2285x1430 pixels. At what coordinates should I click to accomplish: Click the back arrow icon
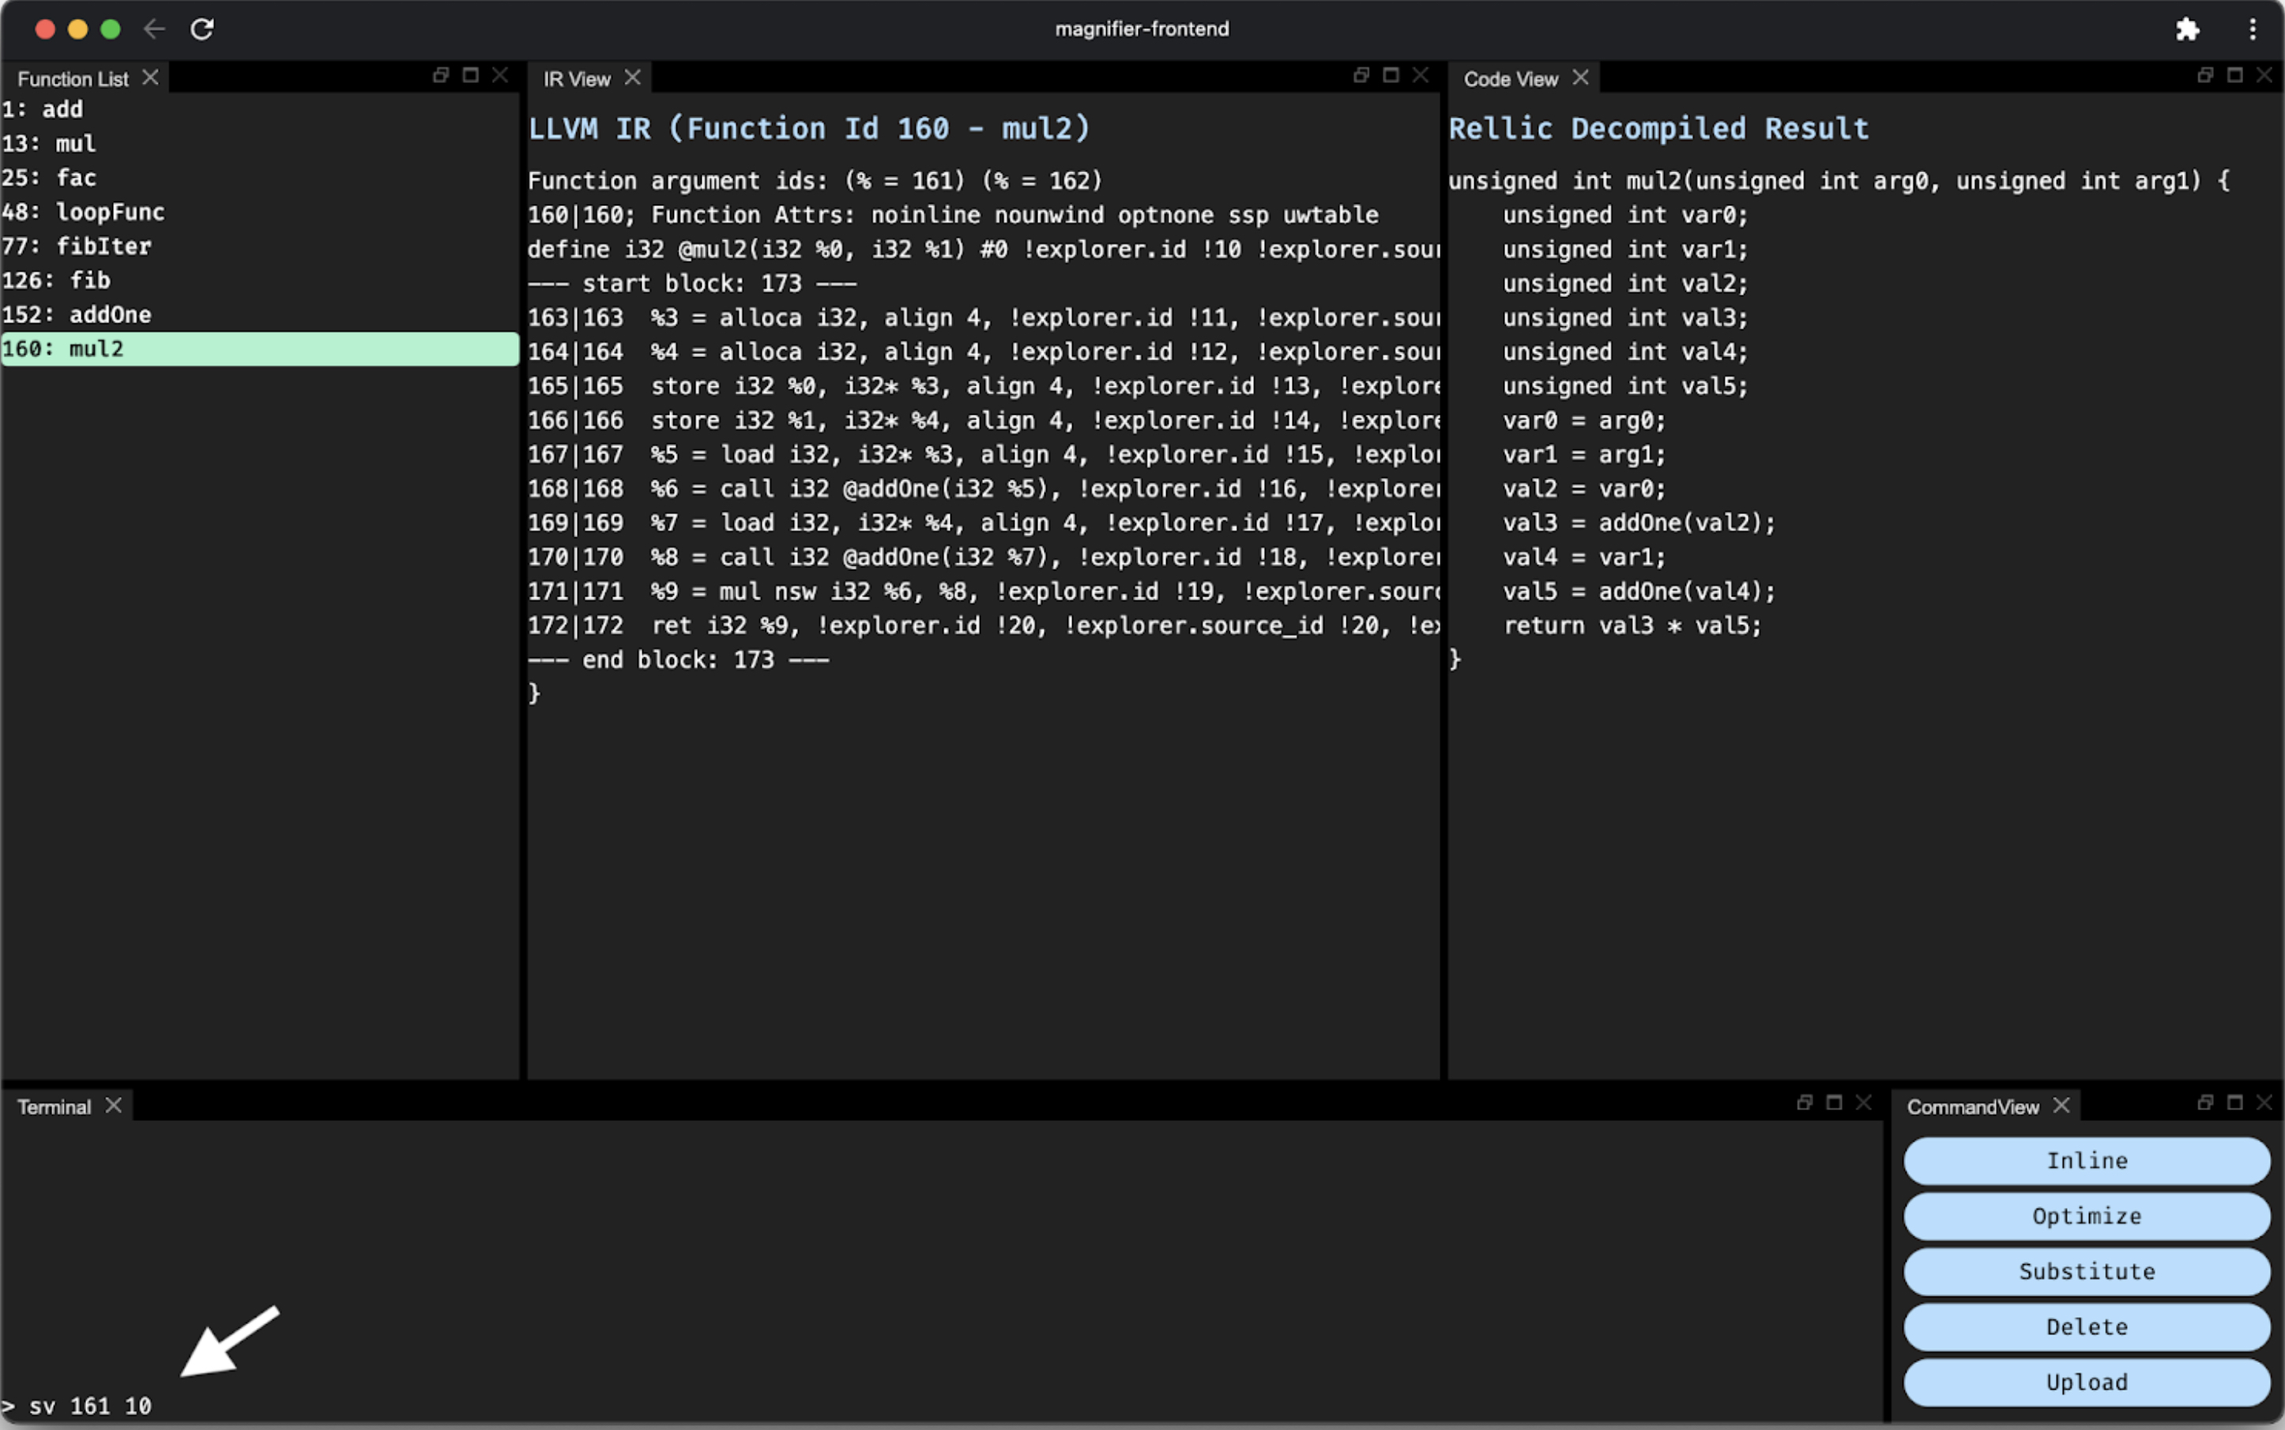point(154,29)
